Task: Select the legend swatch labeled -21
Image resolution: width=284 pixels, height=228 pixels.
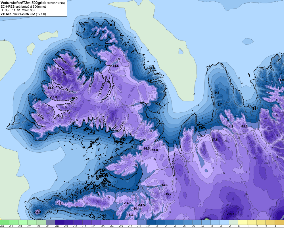Action: (50, 222)
